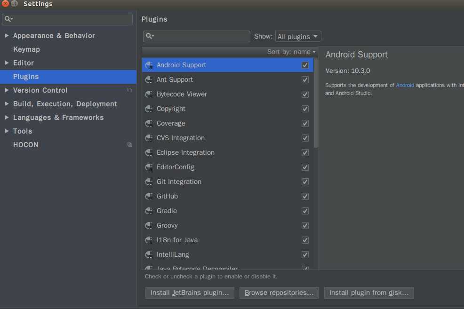Disable the Android Support plugin checkbox
Image resolution: width=464 pixels, height=309 pixels.
point(305,65)
